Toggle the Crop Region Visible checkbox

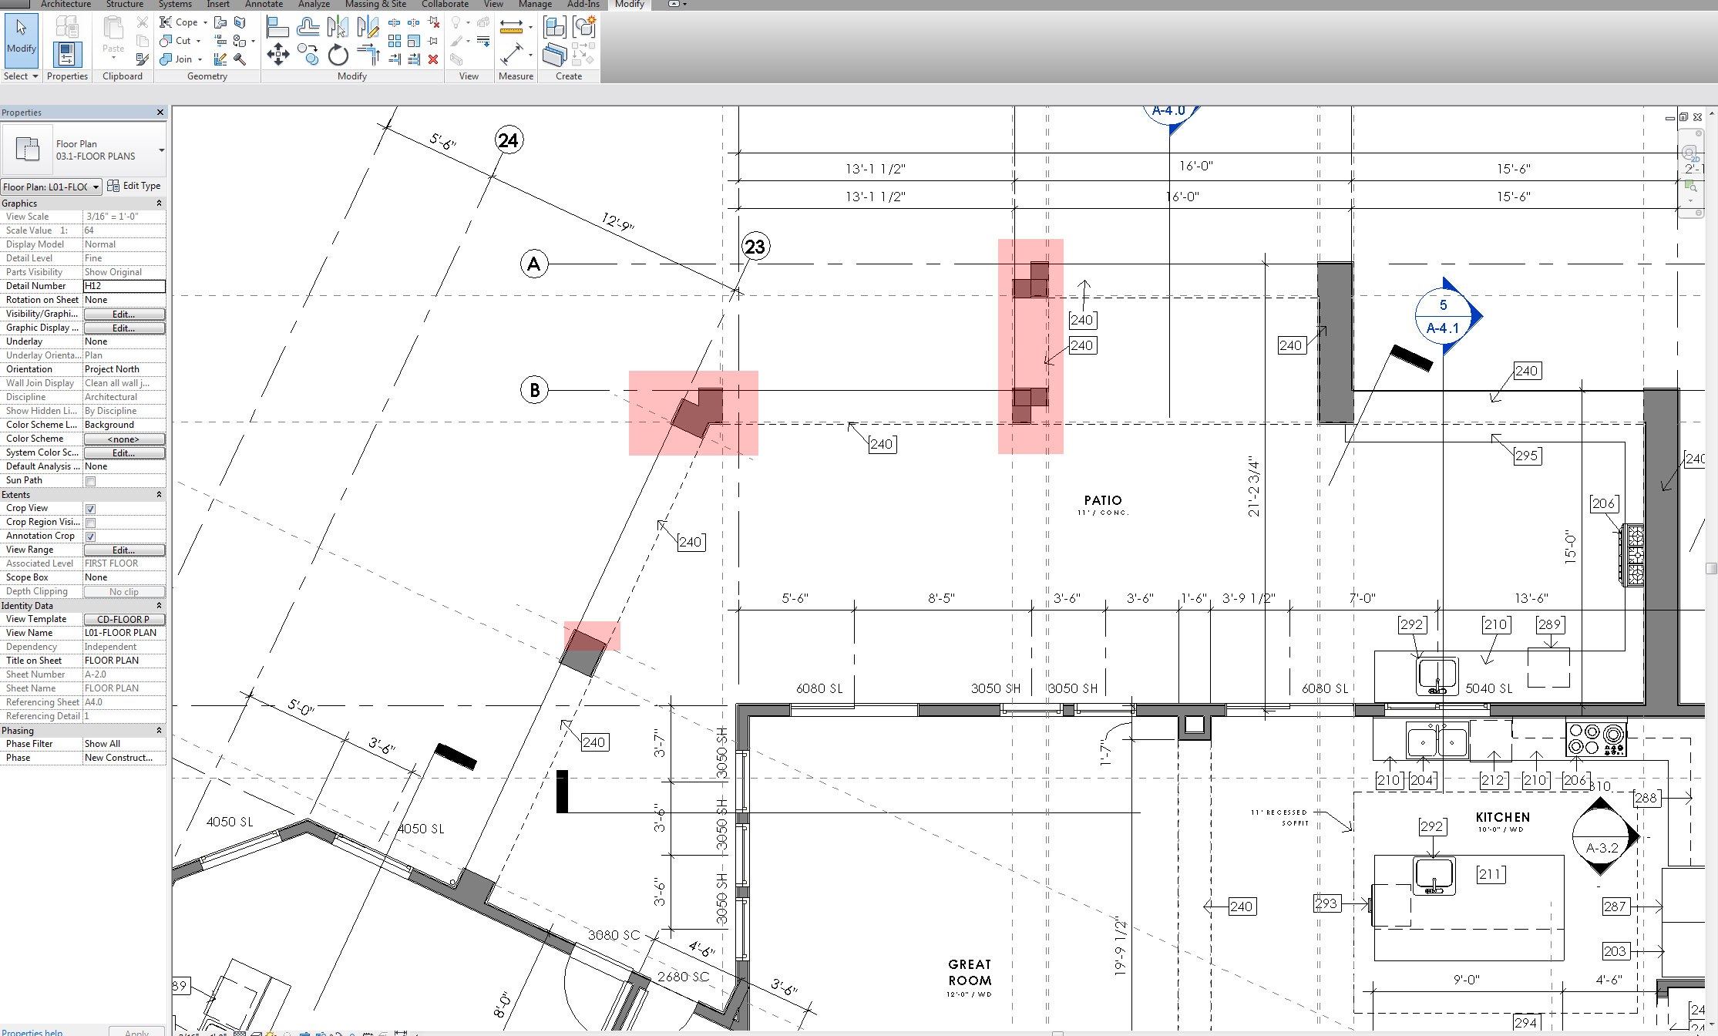pos(90,523)
